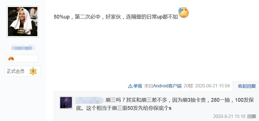The image size is (259, 121).
Task: Click the orange gamepad badge icon
Action: [11, 59]
